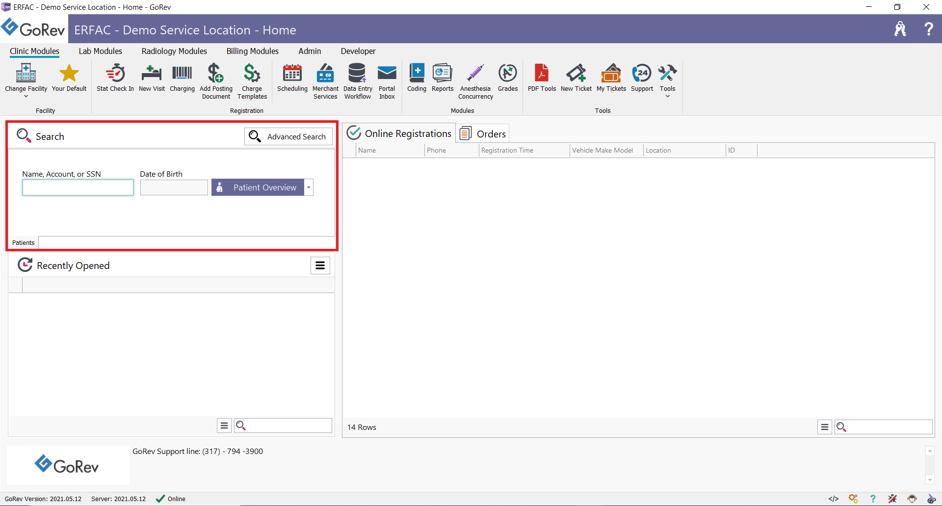Expand the Change Facility dropdown chevron

(x=26, y=97)
